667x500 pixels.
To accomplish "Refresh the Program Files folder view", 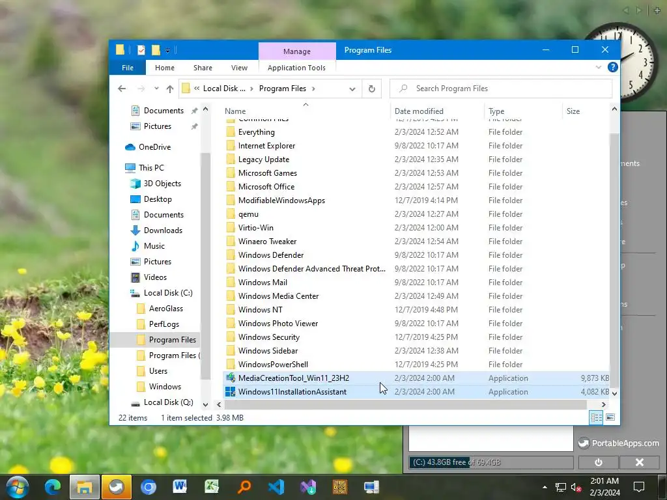I will (x=371, y=89).
